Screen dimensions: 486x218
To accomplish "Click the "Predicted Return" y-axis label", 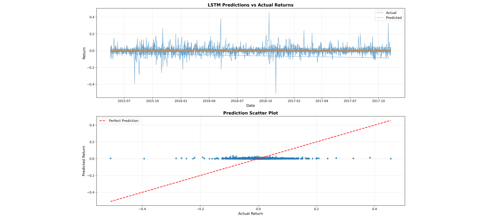I will point(84,161).
